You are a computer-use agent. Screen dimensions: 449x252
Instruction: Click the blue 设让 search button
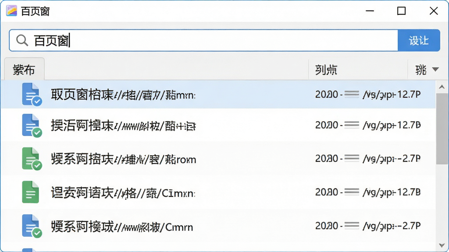[x=419, y=40]
